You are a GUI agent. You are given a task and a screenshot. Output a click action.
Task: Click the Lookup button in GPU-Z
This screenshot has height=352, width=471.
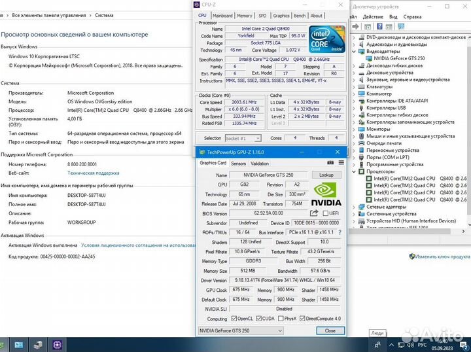click(326, 175)
